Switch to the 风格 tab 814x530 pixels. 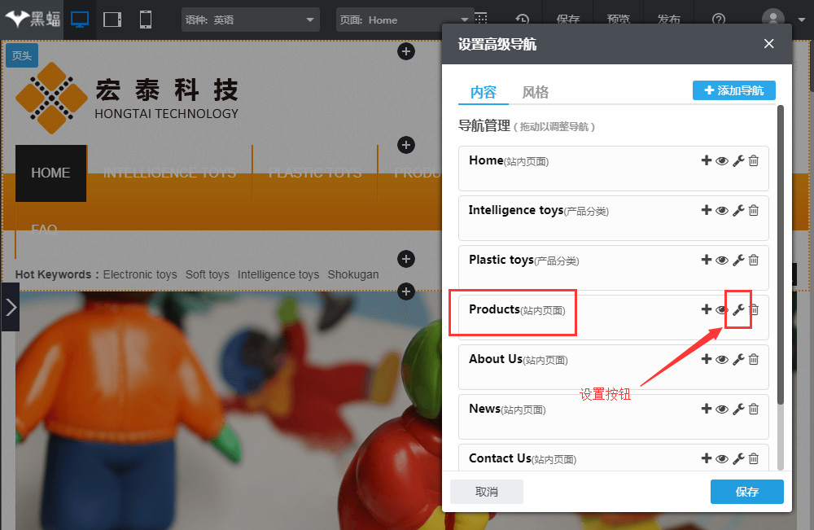tap(535, 92)
